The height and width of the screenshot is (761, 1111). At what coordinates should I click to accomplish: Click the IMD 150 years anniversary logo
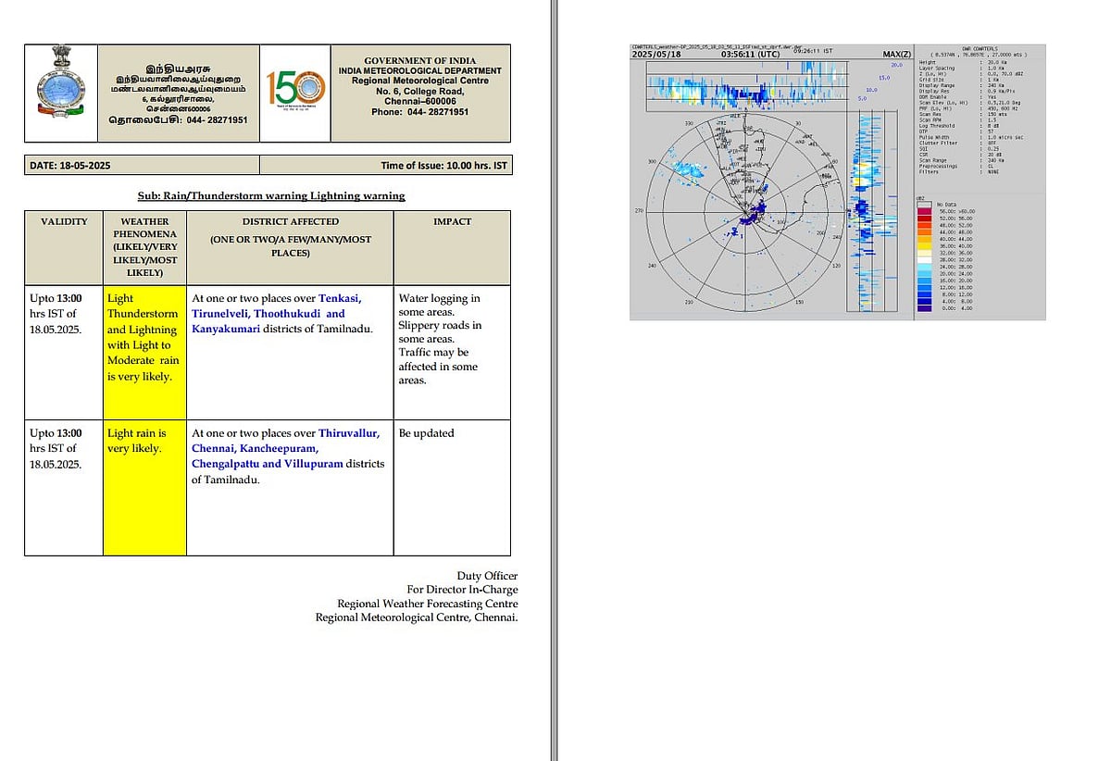(294, 92)
